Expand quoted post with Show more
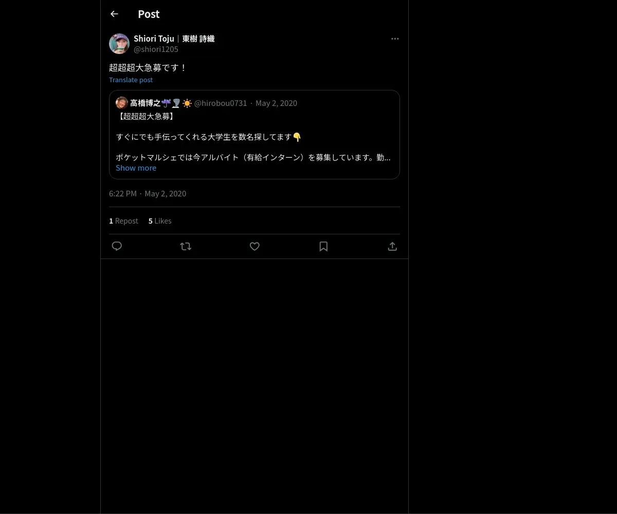 click(x=136, y=168)
